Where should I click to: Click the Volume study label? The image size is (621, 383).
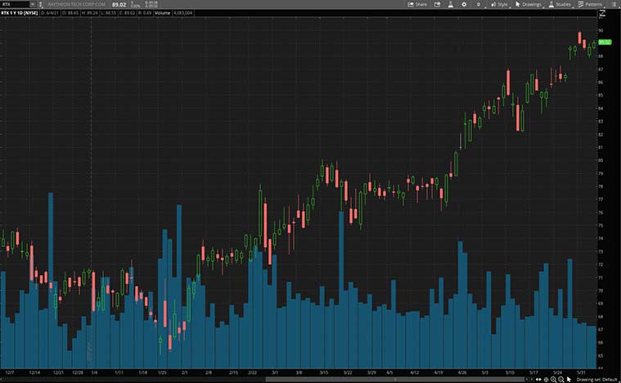[x=162, y=13]
